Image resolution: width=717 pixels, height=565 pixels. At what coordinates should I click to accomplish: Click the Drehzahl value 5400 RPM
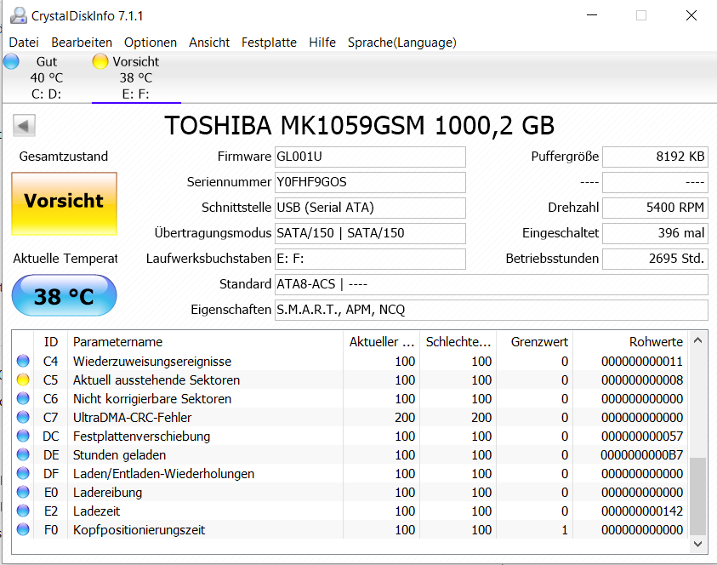click(x=655, y=208)
